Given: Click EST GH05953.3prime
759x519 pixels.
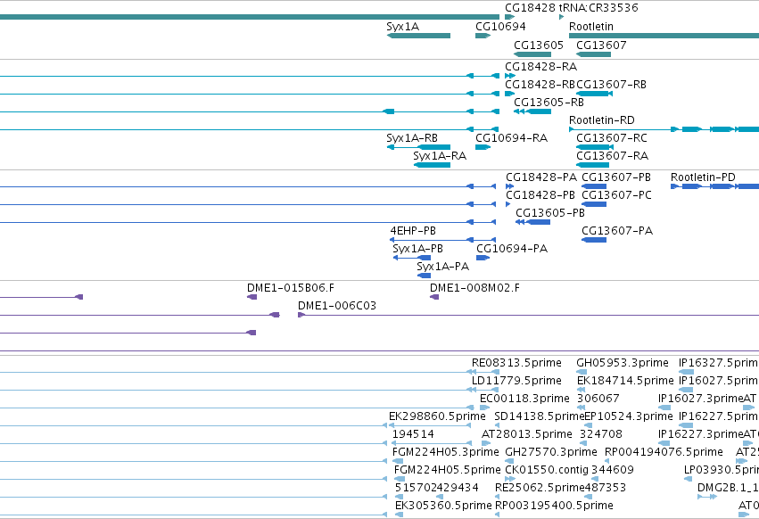Looking at the screenshot, I should tap(623, 363).
